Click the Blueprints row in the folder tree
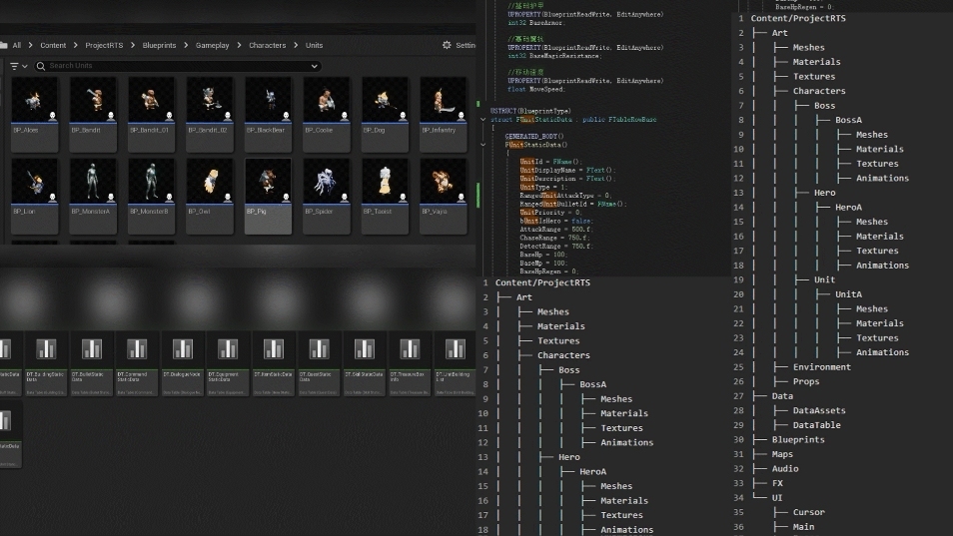 (x=798, y=439)
